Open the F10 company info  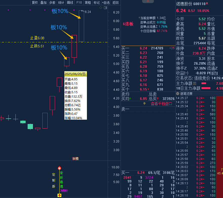coord(79,3)
